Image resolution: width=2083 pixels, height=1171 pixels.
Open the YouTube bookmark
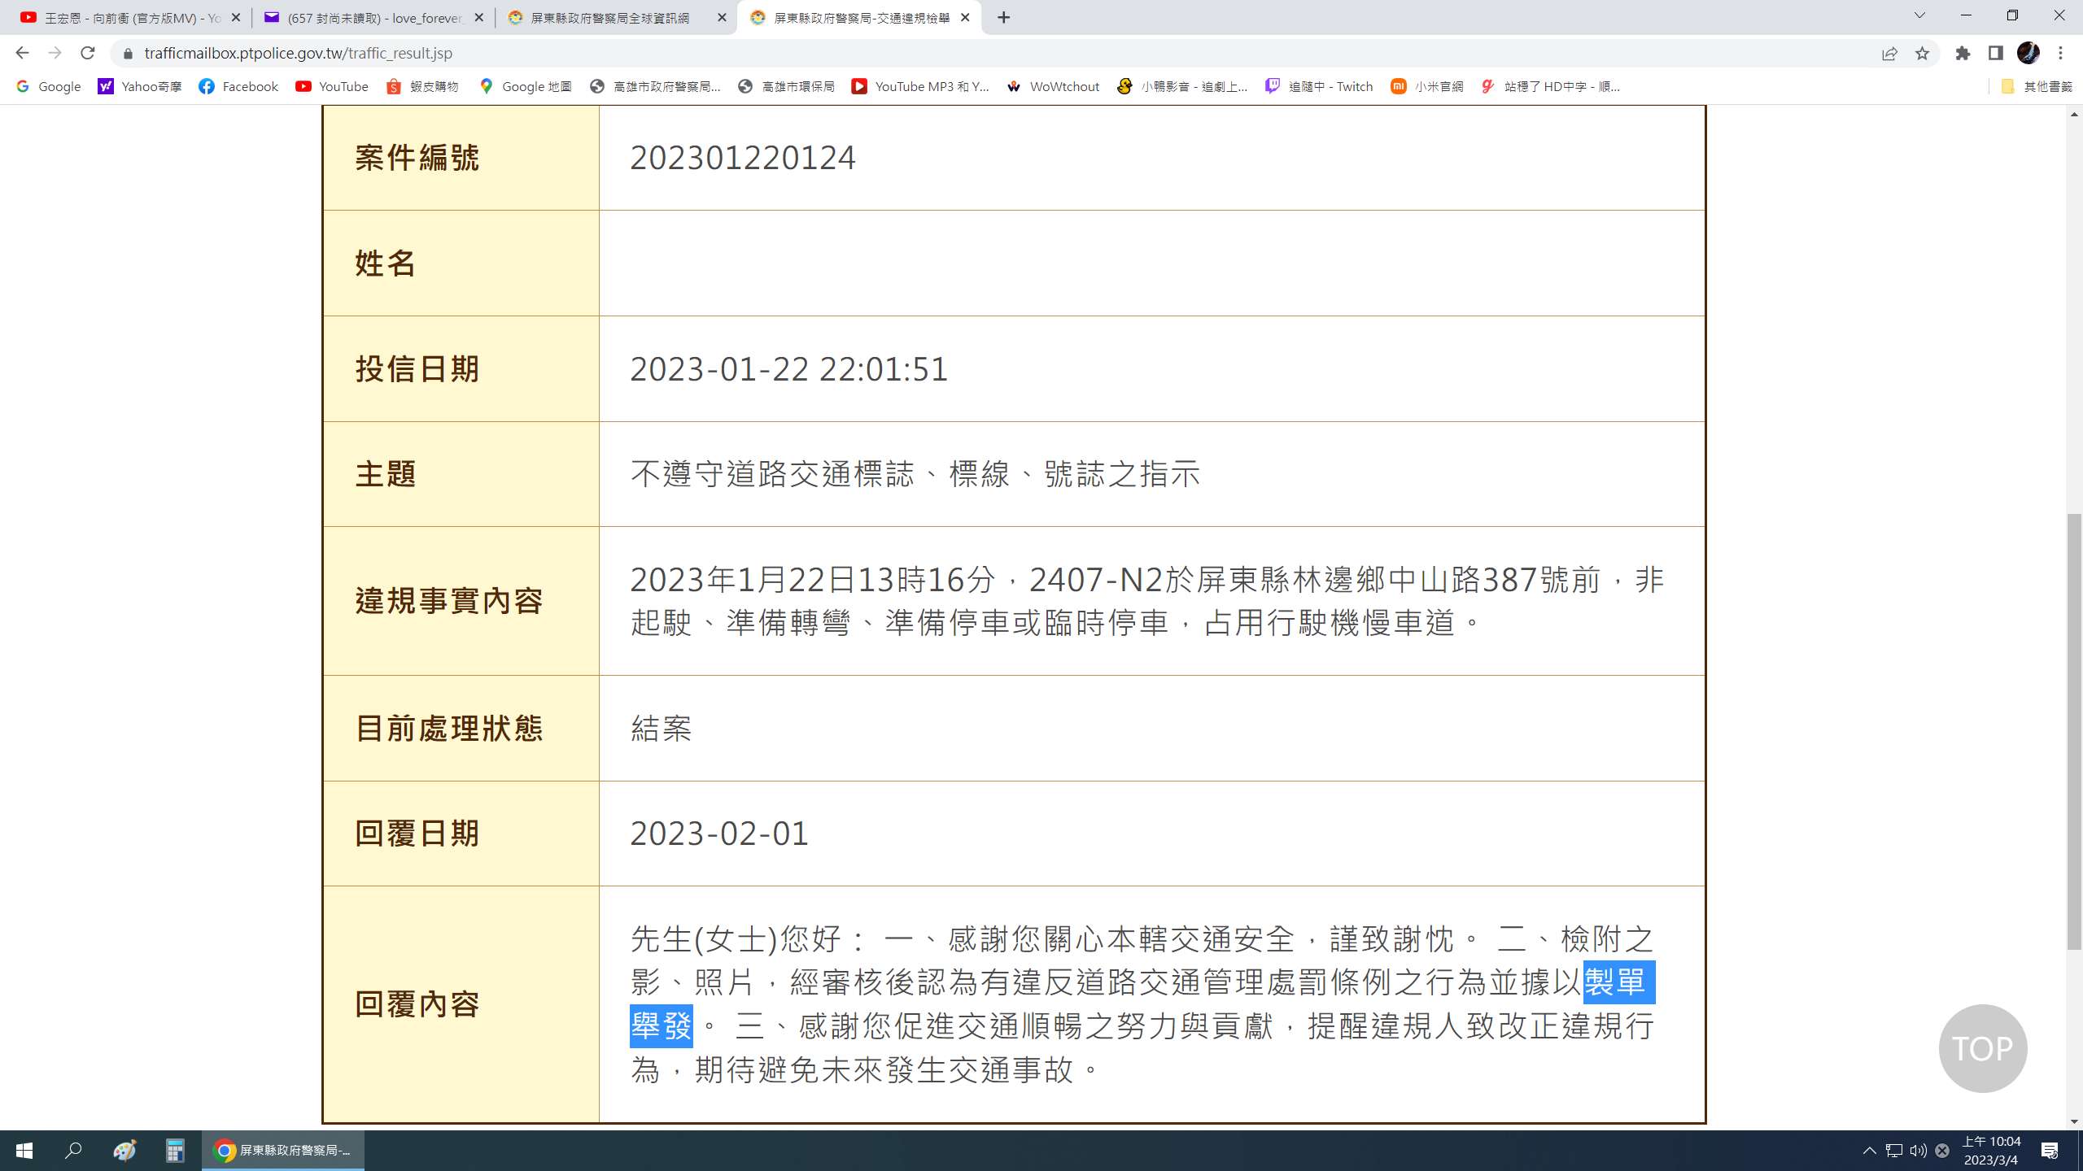click(332, 86)
